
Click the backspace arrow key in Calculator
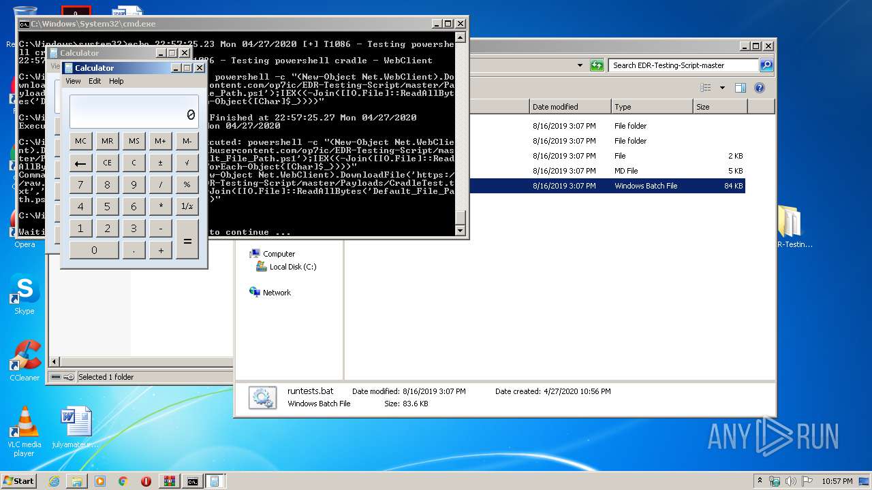[80, 163]
